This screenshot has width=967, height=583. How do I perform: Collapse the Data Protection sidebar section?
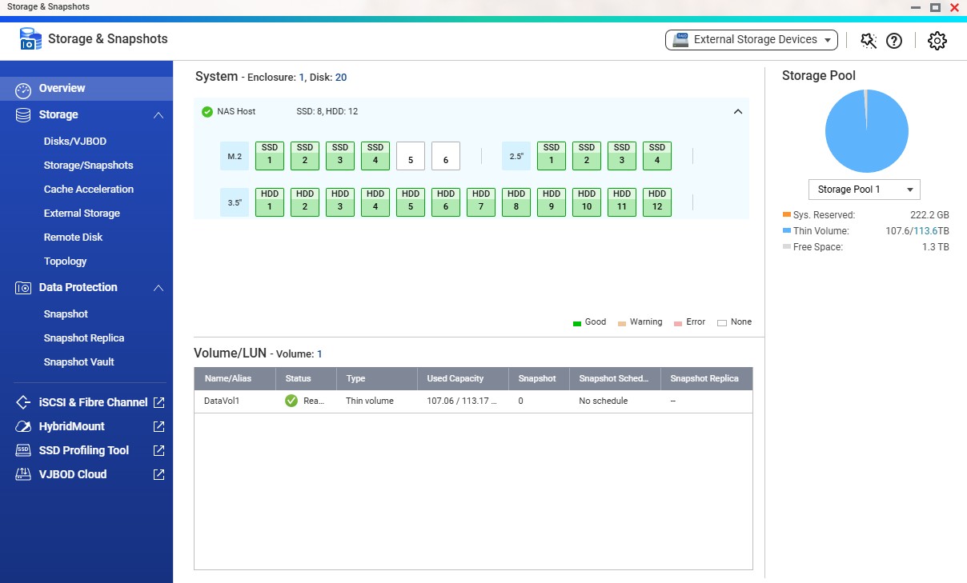click(x=158, y=288)
